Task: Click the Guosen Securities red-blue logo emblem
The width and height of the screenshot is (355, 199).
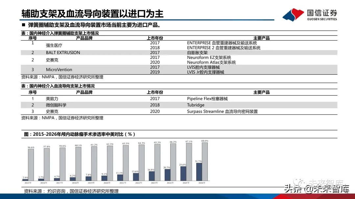Action: tap(293, 15)
